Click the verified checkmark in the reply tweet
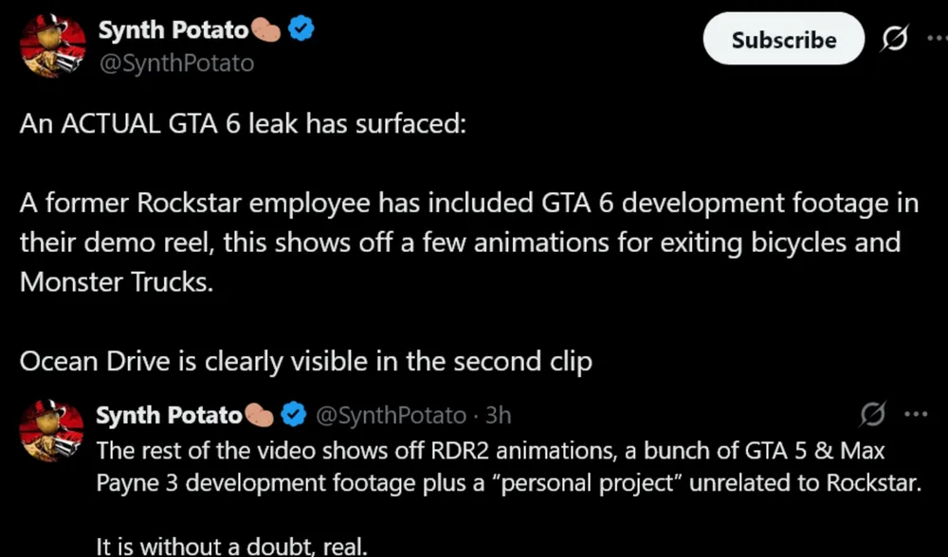Image resolution: width=948 pixels, height=557 pixels. [295, 414]
